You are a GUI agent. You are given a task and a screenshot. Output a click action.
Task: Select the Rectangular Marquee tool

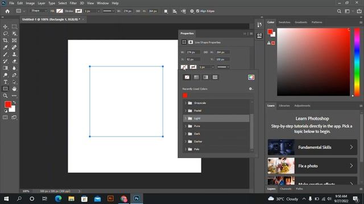click(x=14, y=27)
